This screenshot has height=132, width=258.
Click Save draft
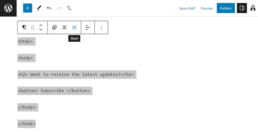pyautogui.click(x=187, y=8)
